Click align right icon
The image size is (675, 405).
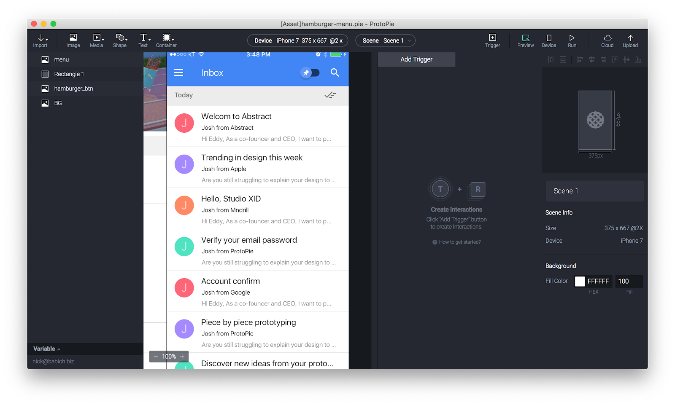point(603,60)
